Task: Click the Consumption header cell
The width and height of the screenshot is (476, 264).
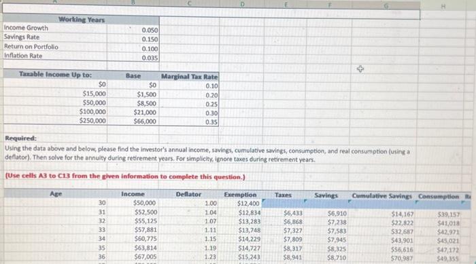Action: [439, 196]
